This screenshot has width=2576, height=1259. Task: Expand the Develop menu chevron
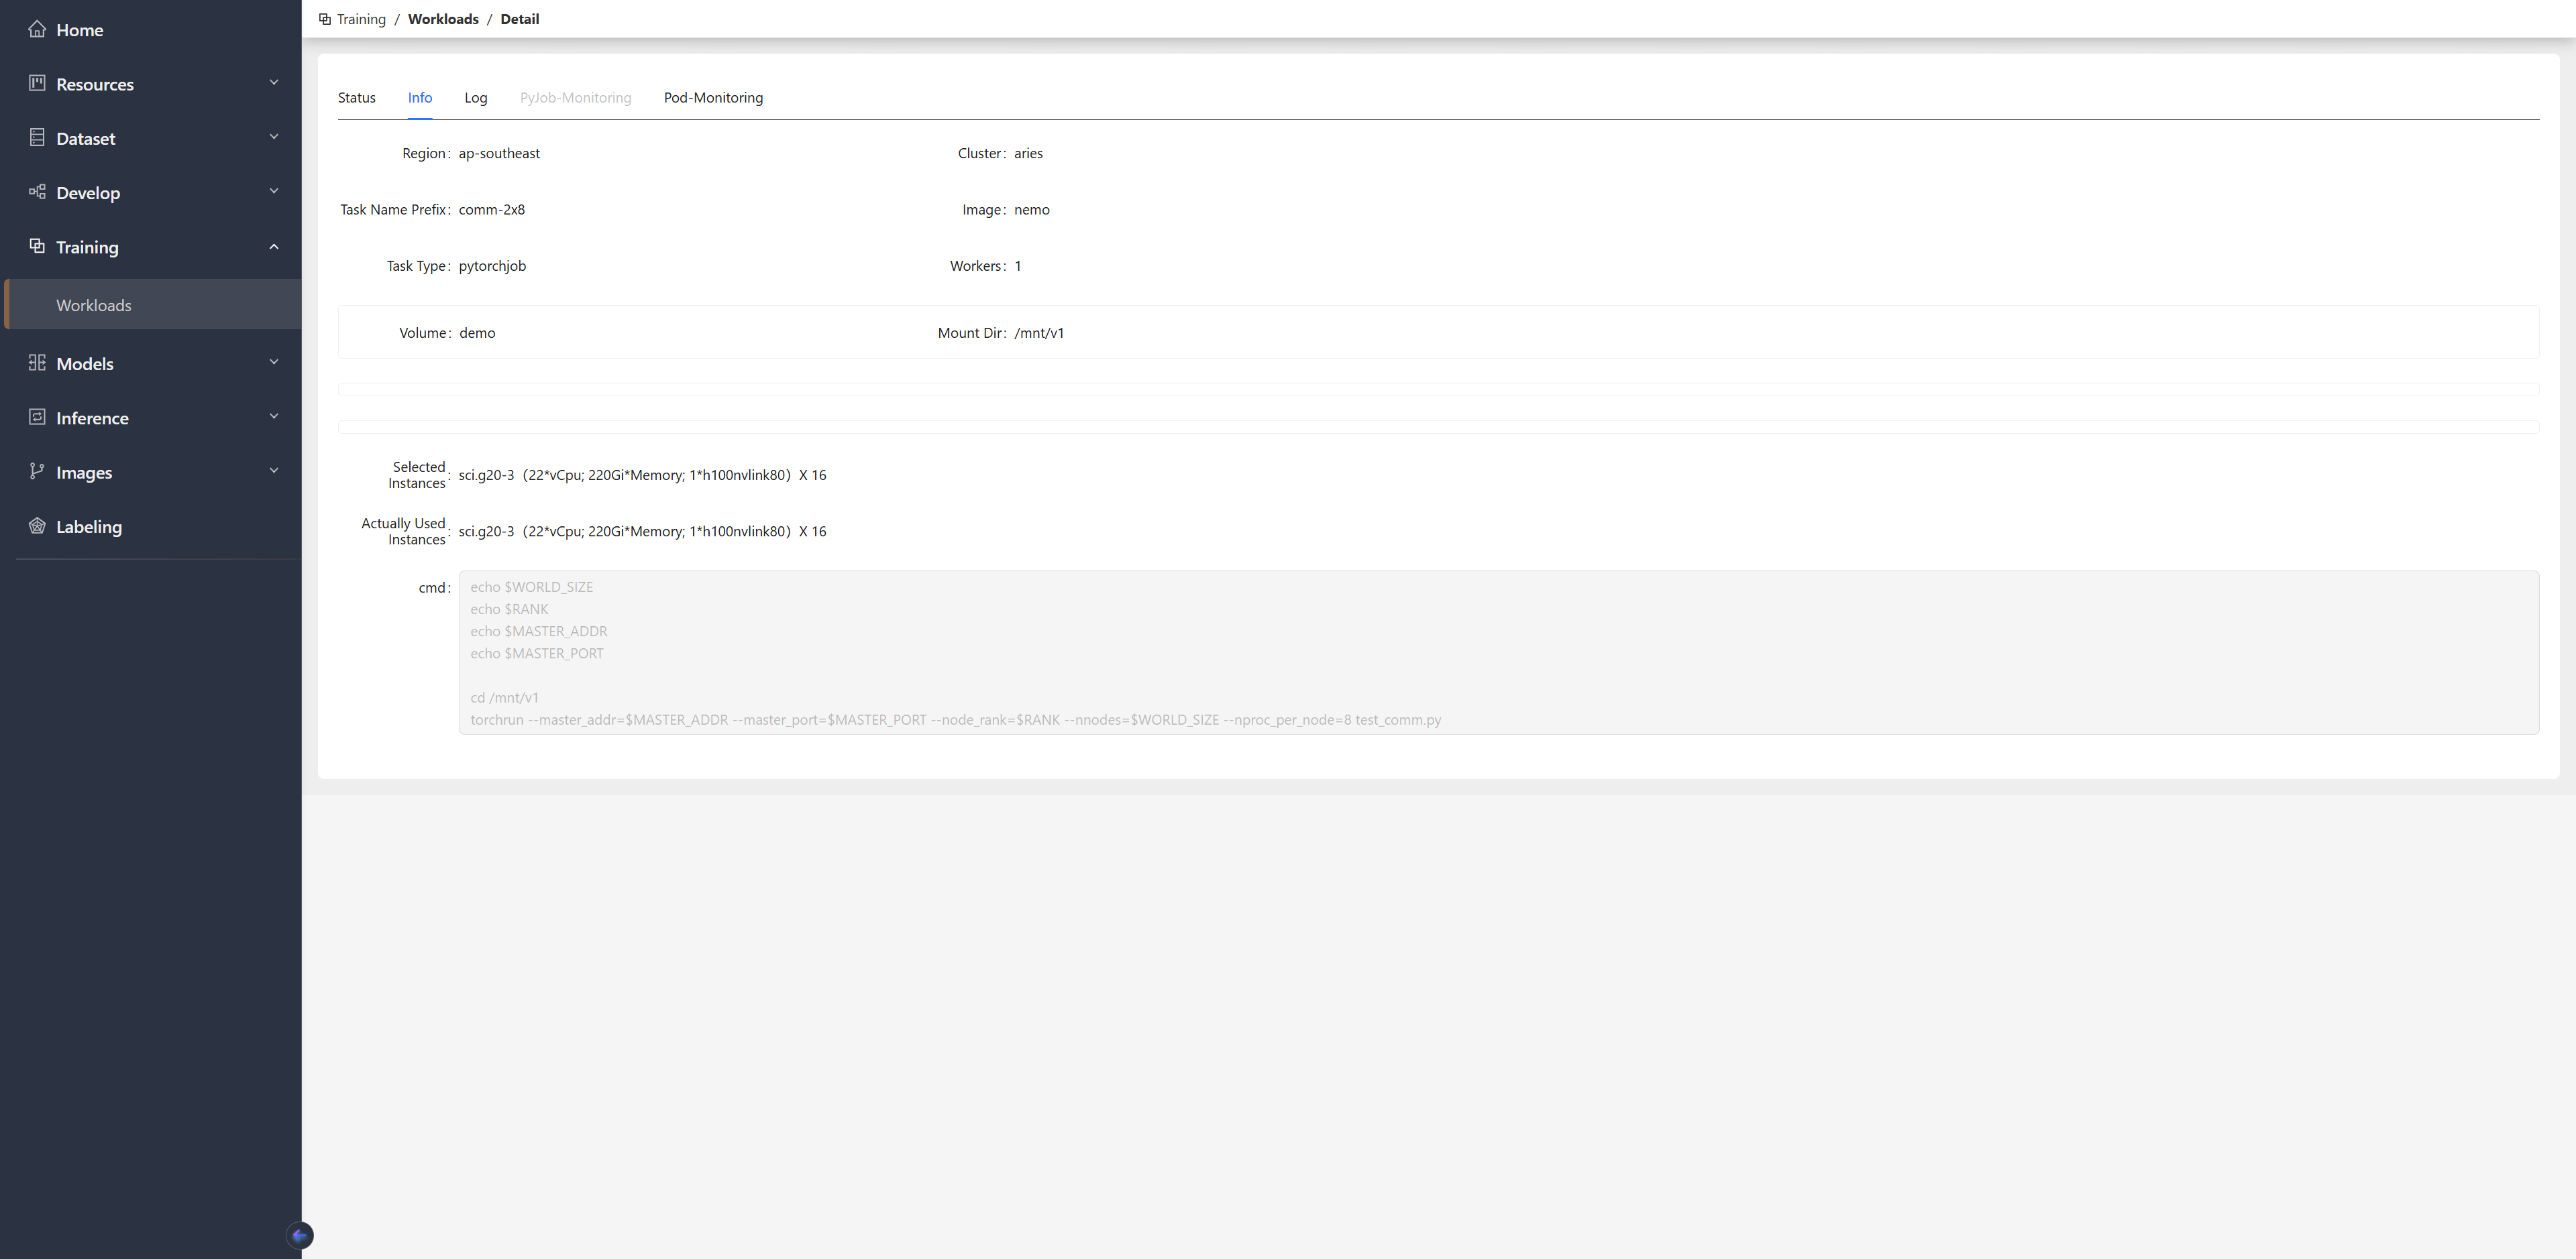(x=274, y=192)
